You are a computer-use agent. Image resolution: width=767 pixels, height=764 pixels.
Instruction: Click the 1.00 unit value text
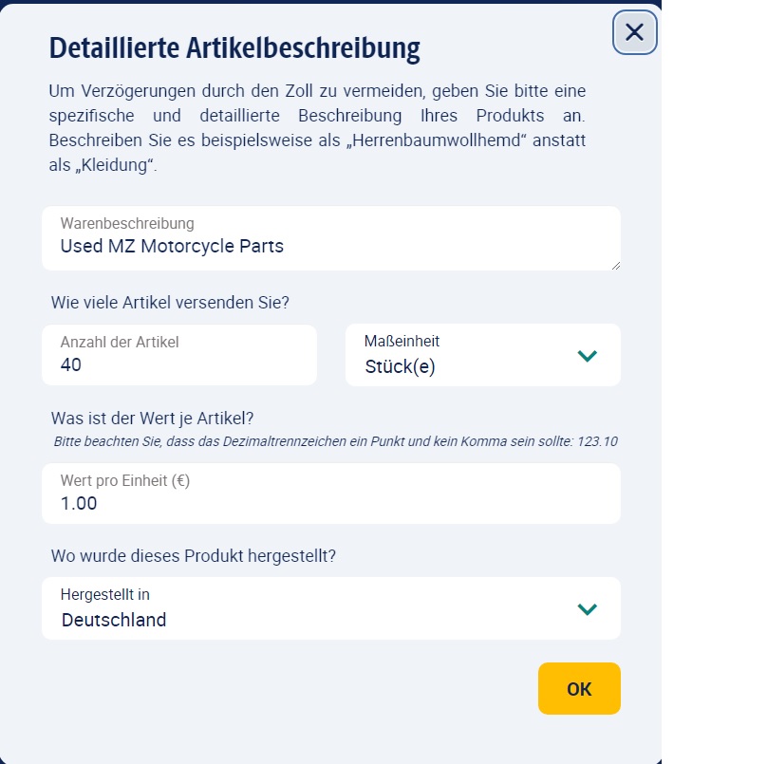pyautogui.click(x=79, y=504)
